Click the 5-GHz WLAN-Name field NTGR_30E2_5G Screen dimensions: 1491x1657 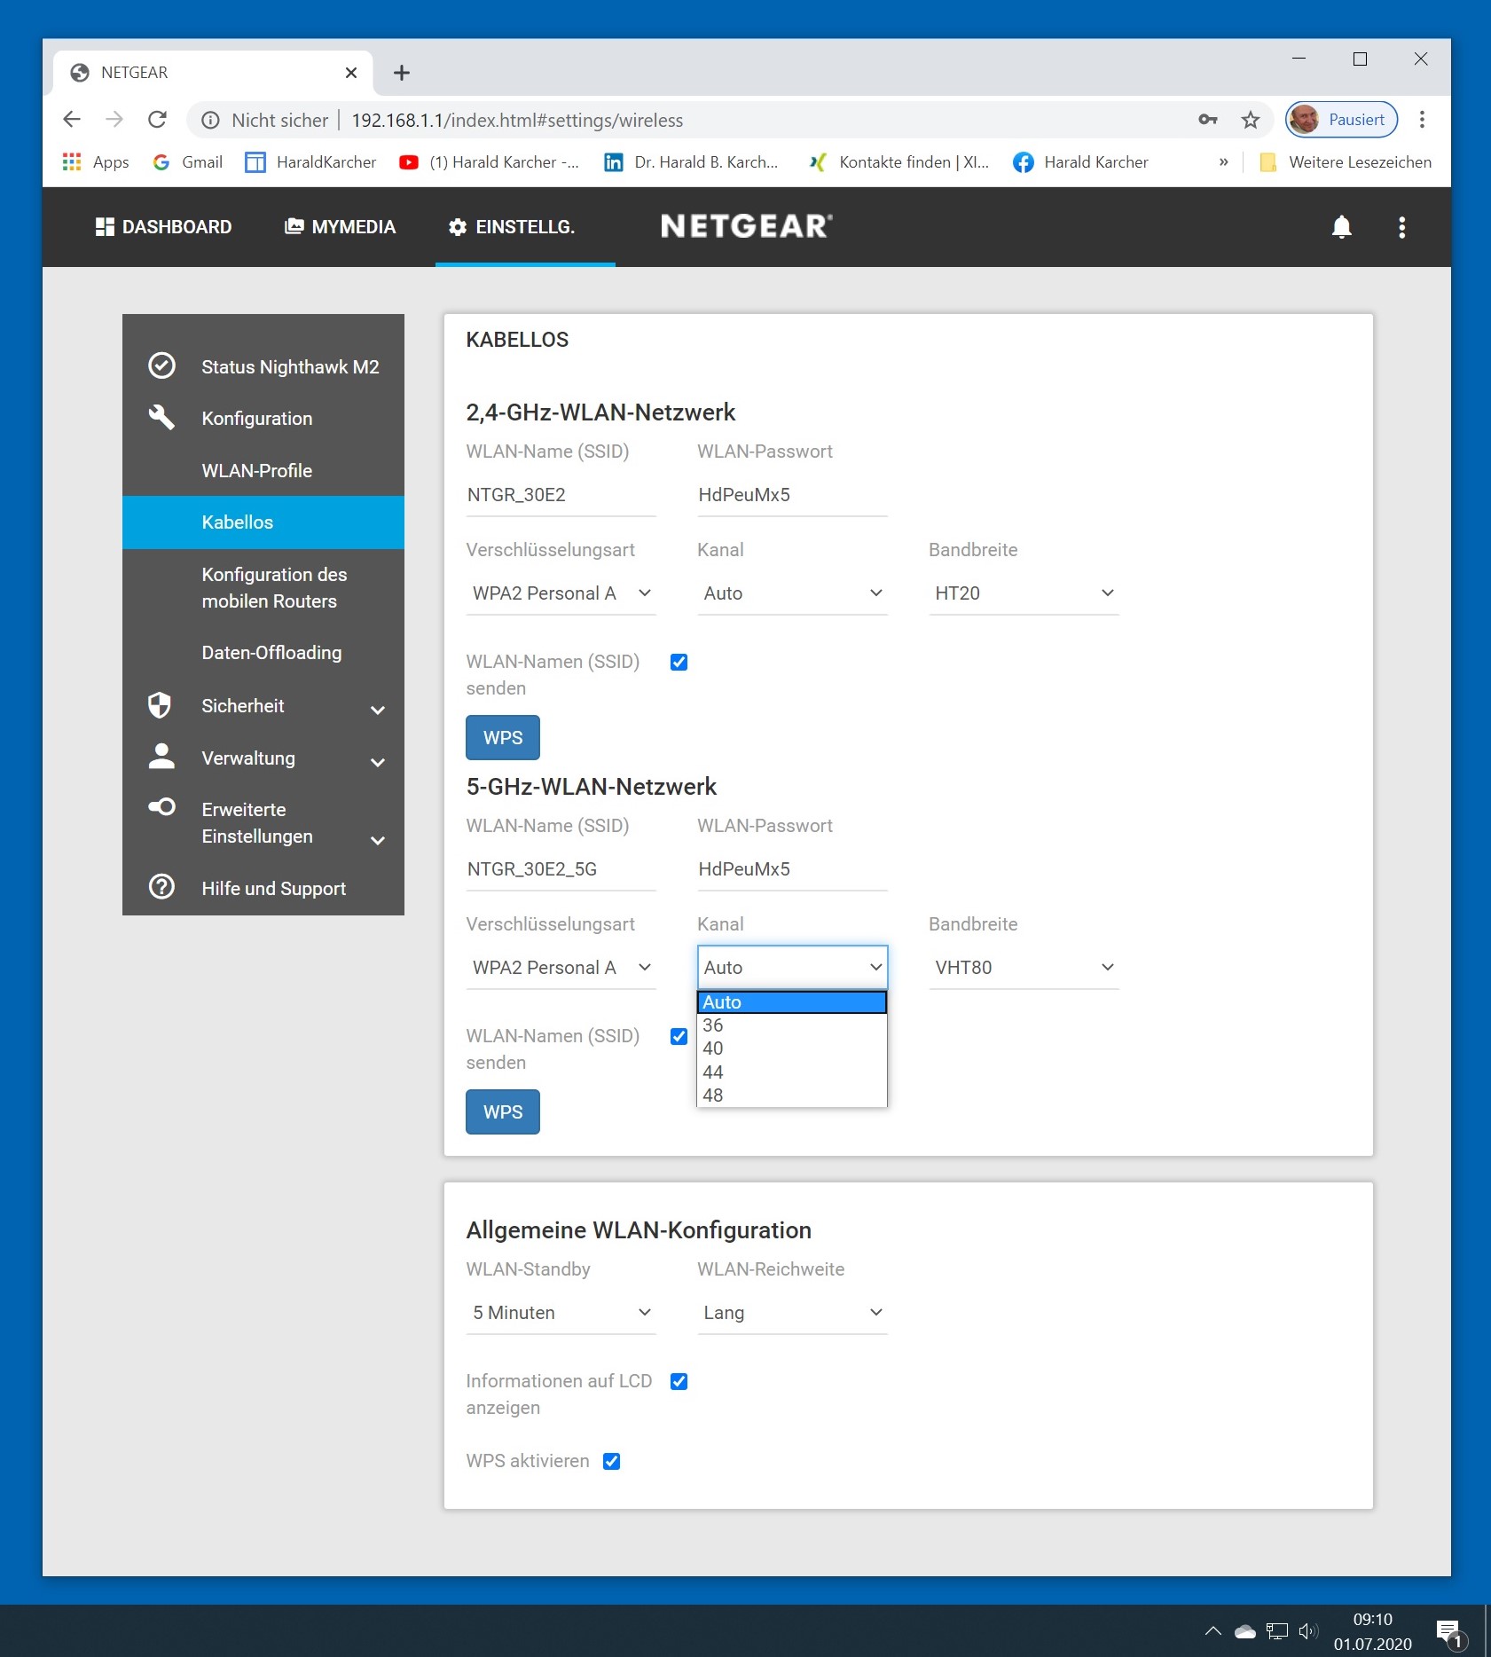click(560, 869)
